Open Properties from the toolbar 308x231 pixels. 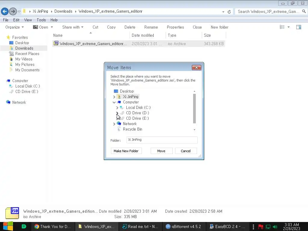click(x=175, y=27)
